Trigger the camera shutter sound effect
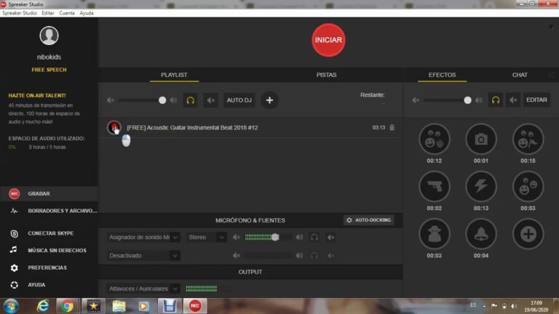The width and height of the screenshot is (559, 314). pyautogui.click(x=481, y=140)
